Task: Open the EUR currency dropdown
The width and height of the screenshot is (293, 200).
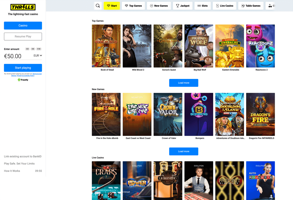Action: point(38,56)
